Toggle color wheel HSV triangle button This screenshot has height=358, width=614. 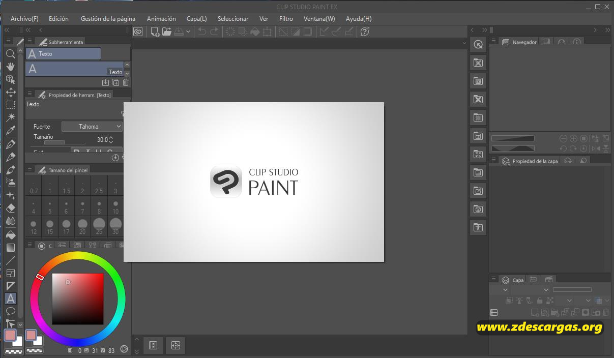124,349
